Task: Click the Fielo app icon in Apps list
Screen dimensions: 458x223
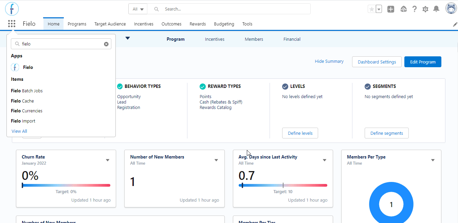Action: click(15, 67)
